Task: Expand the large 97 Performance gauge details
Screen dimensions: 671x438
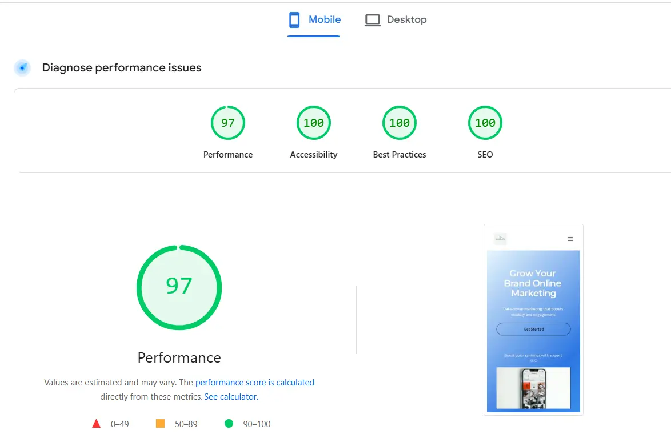Action: point(179,287)
